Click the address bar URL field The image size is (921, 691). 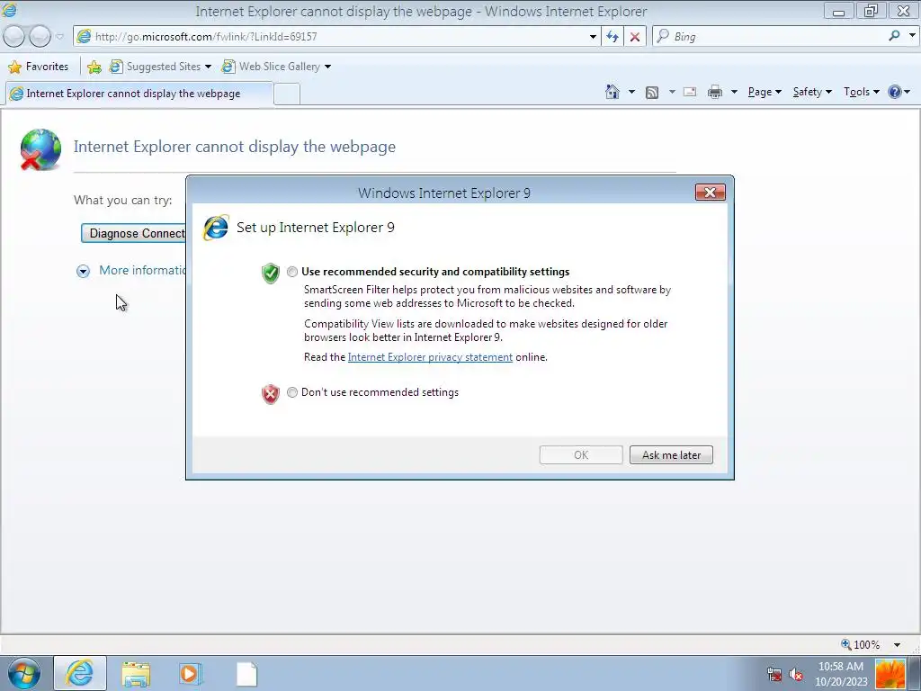[x=338, y=36]
